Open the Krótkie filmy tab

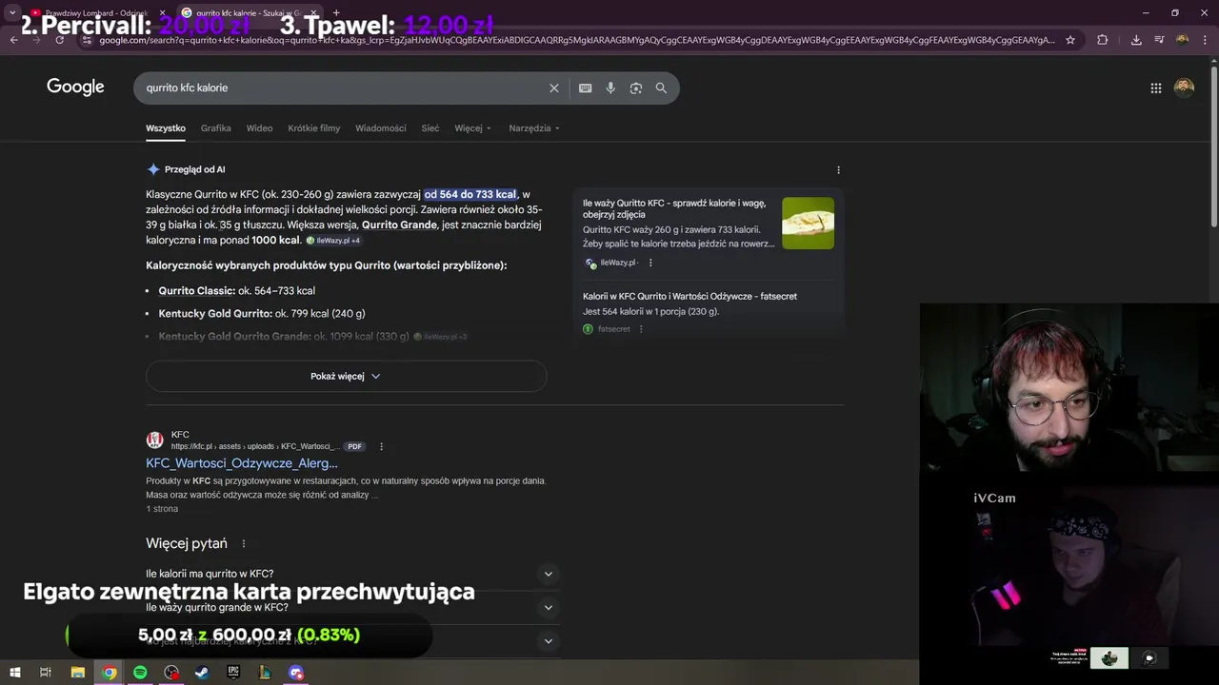pos(313,128)
